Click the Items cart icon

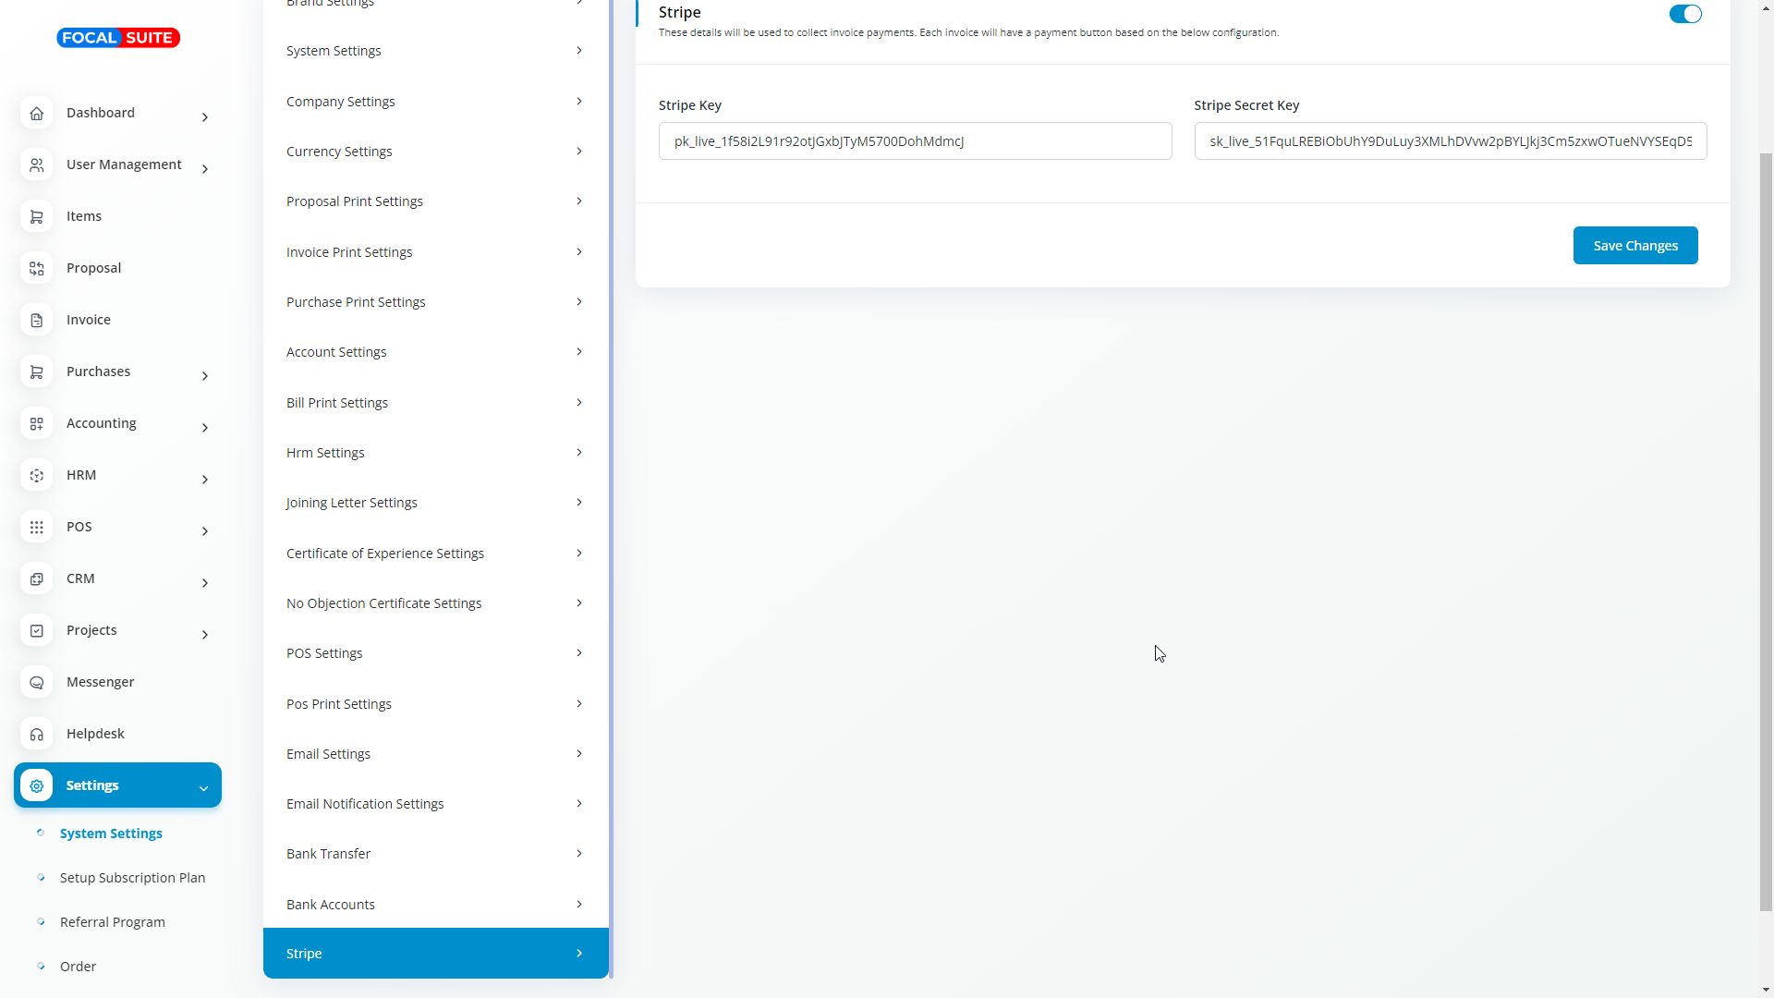coord(36,217)
